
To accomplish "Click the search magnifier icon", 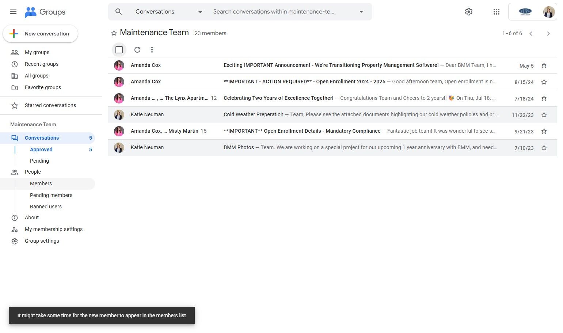I will pos(118,12).
